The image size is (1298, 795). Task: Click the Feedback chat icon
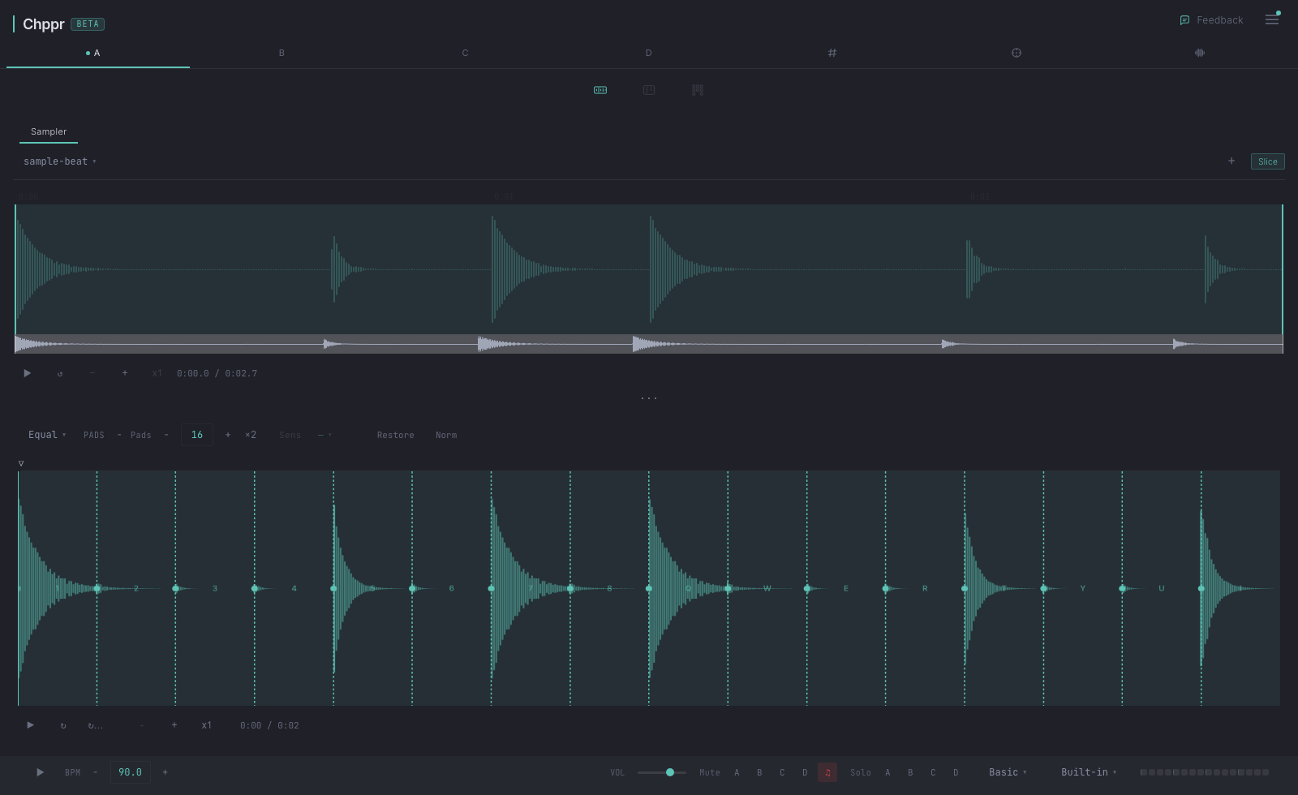click(1184, 20)
